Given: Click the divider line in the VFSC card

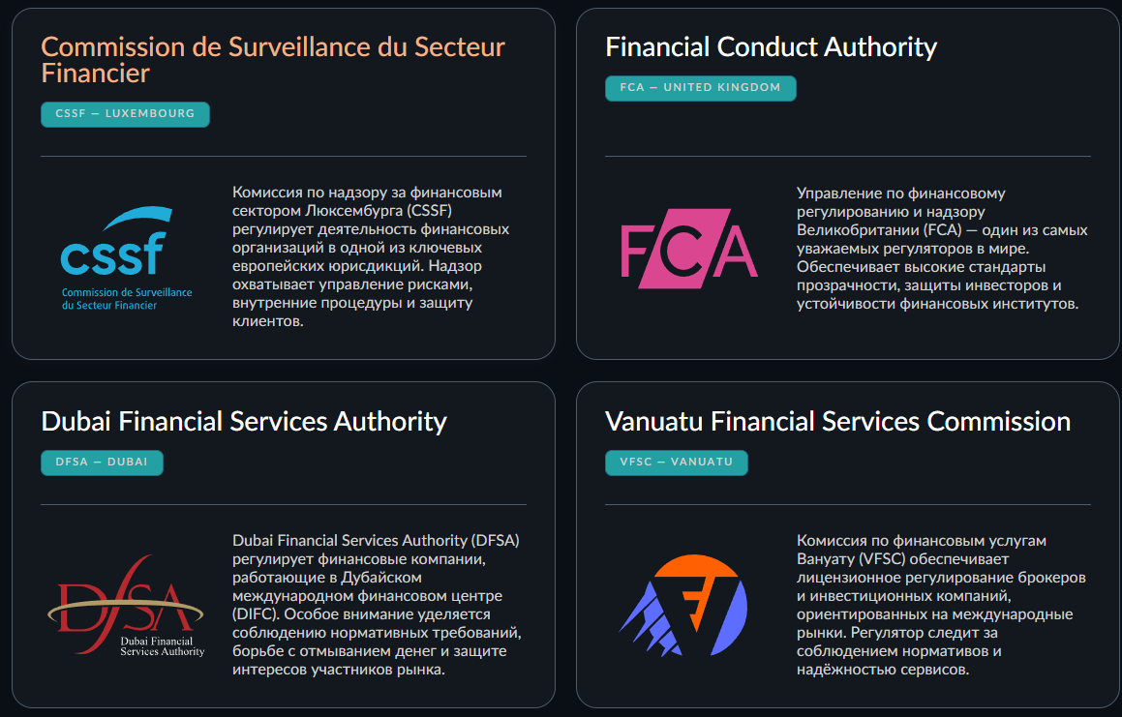Looking at the screenshot, I should pos(847,504).
